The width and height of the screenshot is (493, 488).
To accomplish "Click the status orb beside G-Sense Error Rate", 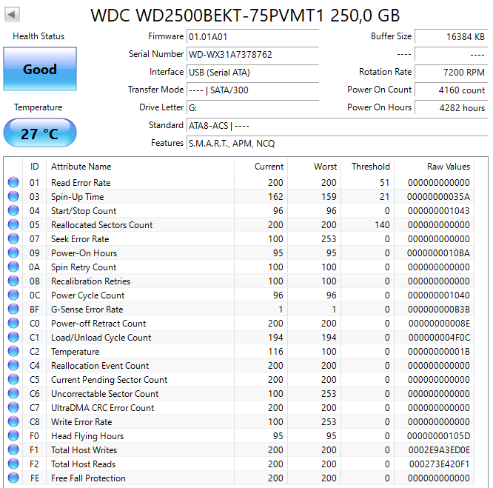I will click(x=13, y=309).
